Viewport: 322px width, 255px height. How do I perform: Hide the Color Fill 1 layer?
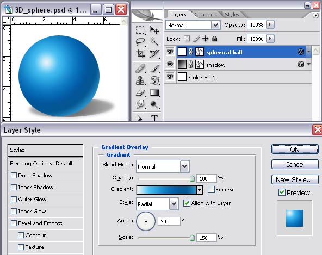pyautogui.click(x=170, y=77)
